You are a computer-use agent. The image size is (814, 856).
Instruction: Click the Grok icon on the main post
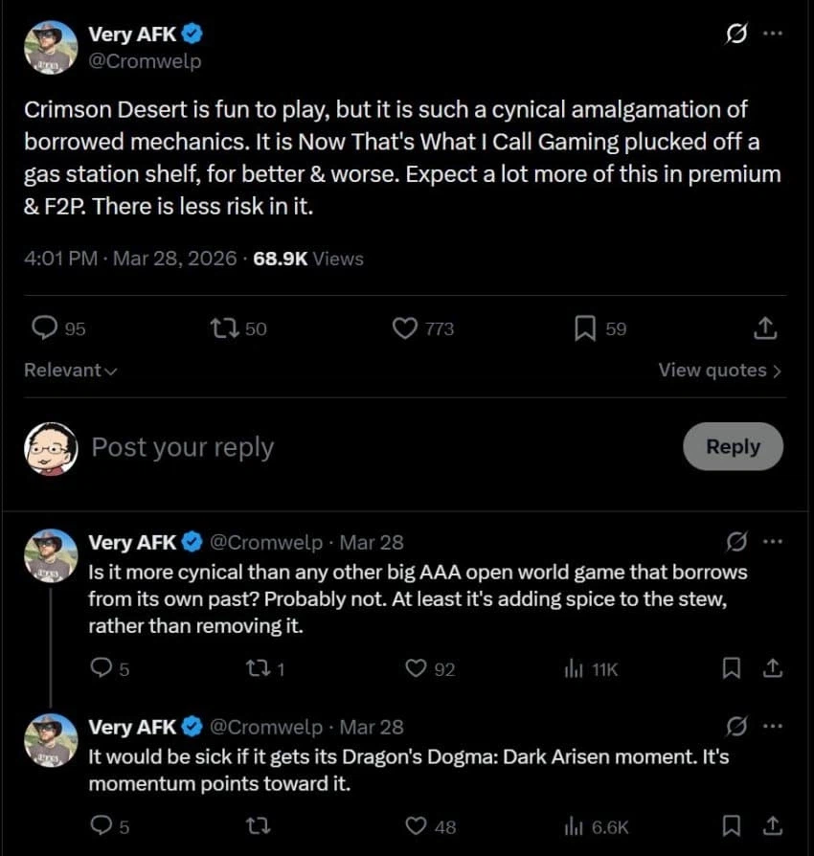click(x=736, y=34)
